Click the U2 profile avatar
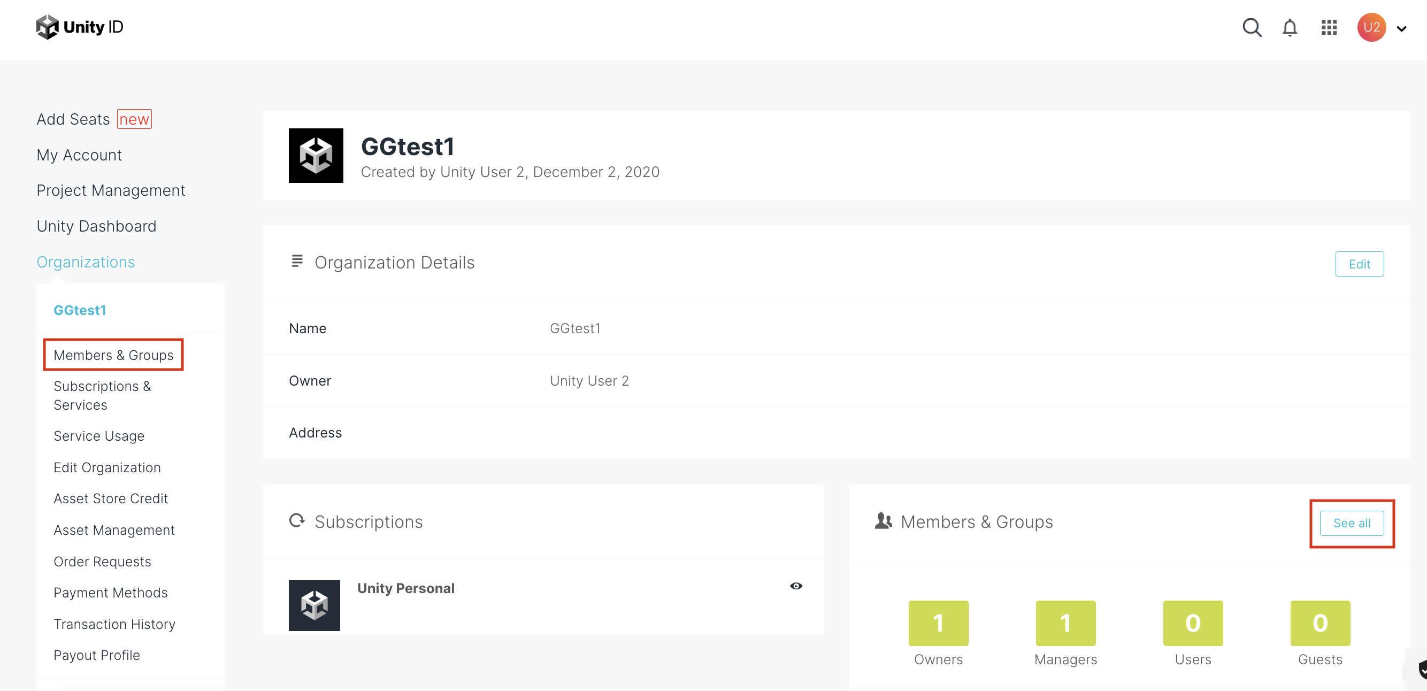1427x691 pixels. click(1371, 27)
